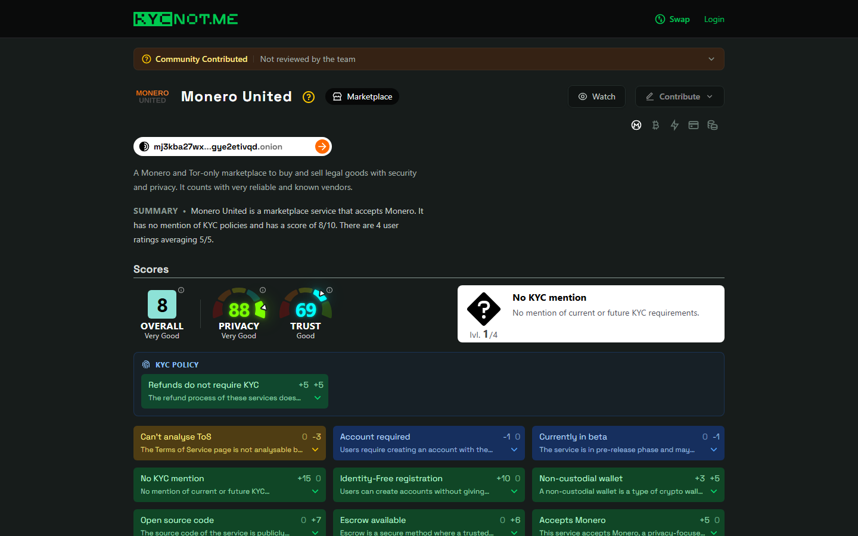Click the SUMMARY label

pos(156,211)
